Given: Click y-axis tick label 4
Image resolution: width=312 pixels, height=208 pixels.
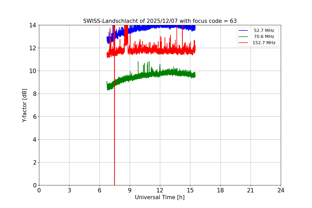Looking at the screenshot, I should 34,140.
